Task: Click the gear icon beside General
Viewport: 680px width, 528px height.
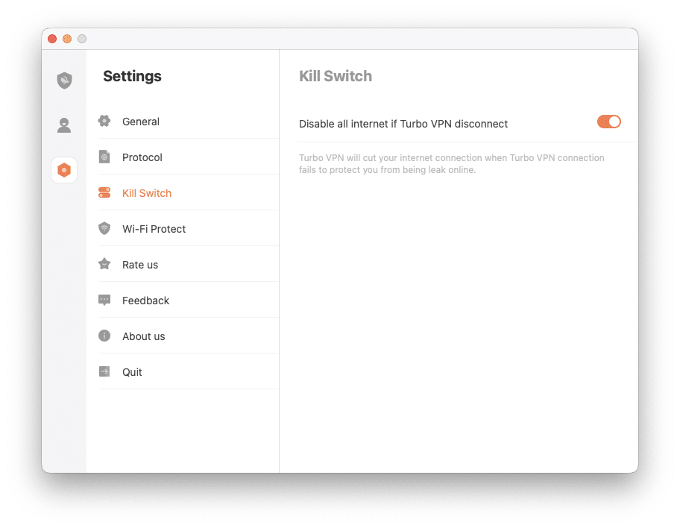Action: pyautogui.click(x=105, y=121)
